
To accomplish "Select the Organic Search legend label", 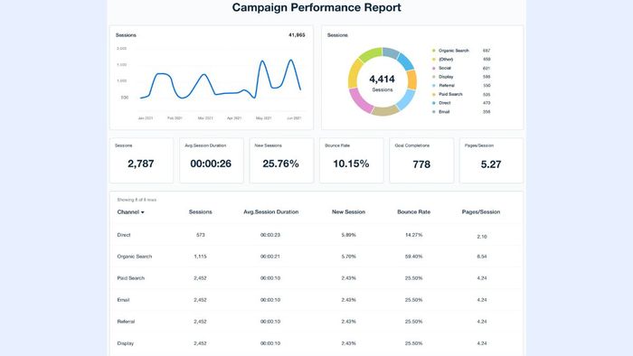I will click(454, 51).
